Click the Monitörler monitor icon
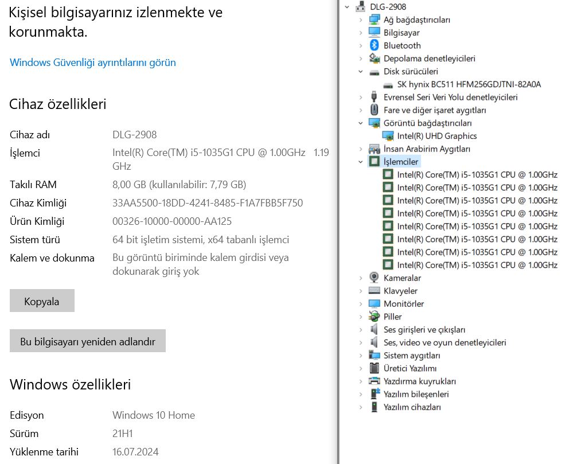577x464 pixels. coord(374,303)
